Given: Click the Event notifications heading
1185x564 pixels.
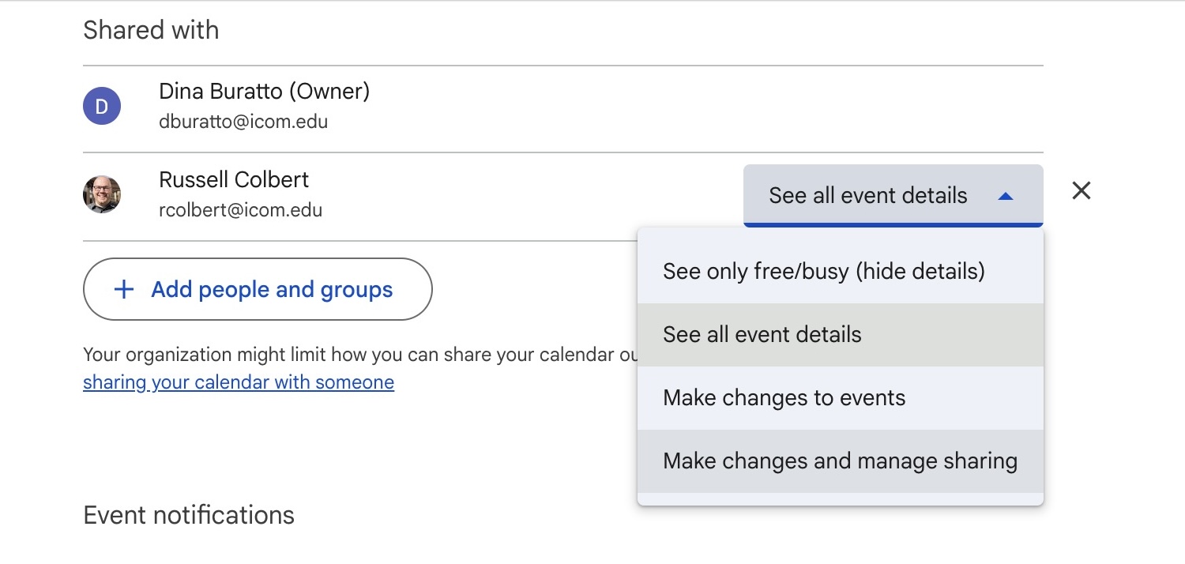Looking at the screenshot, I should (189, 514).
